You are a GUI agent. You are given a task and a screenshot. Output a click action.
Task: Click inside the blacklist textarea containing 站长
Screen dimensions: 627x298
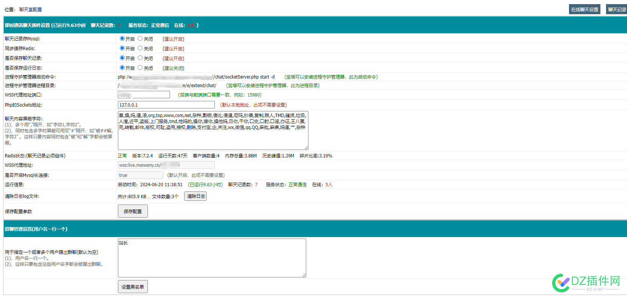click(212, 258)
